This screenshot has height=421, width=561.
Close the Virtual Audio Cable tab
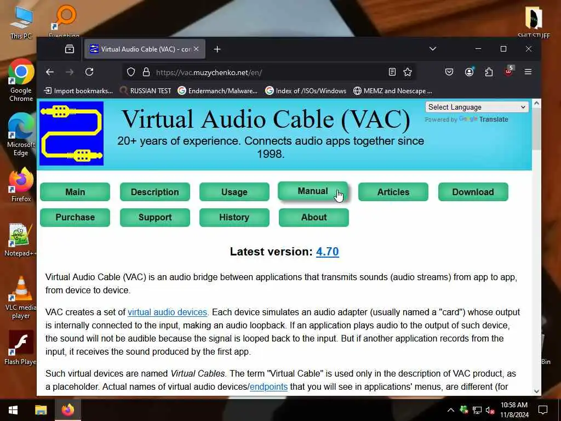pyautogui.click(x=196, y=49)
